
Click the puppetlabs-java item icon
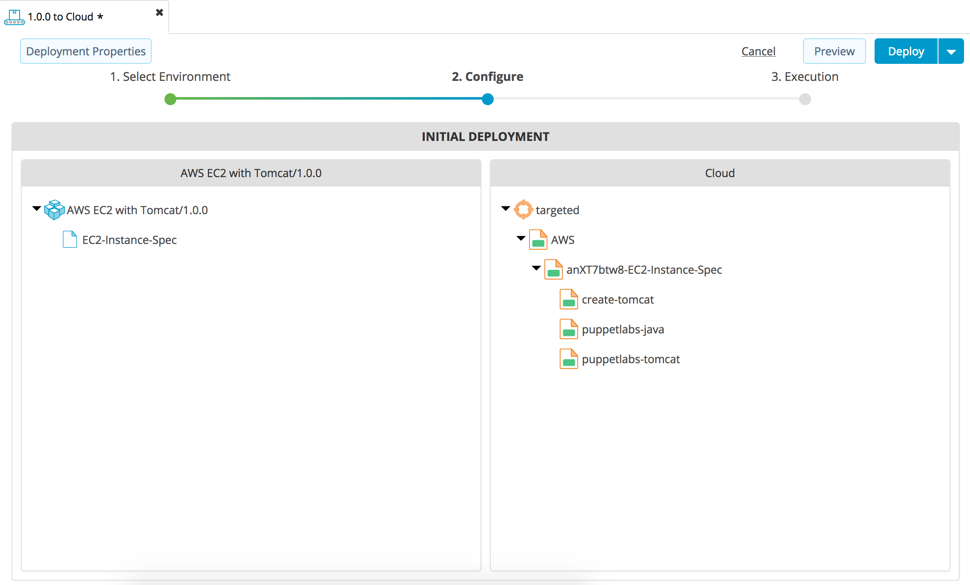tap(569, 329)
